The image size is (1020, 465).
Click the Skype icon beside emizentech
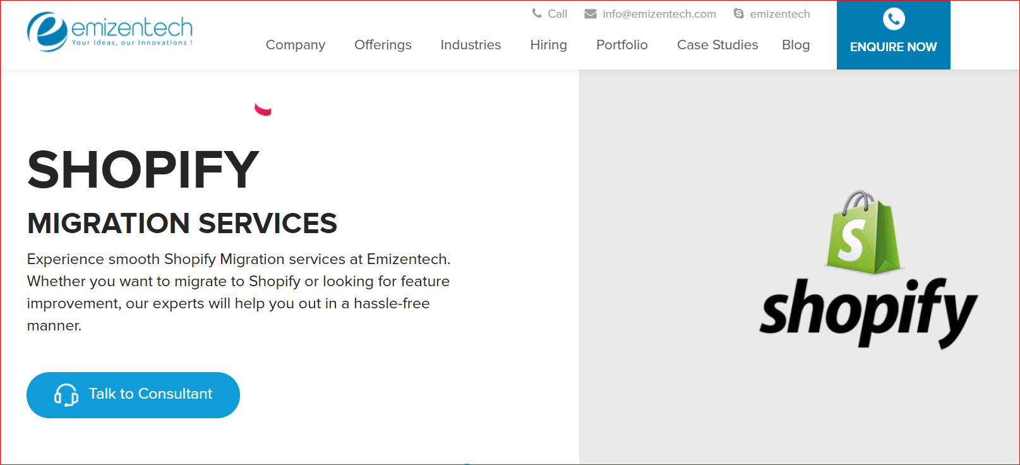click(x=738, y=13)
